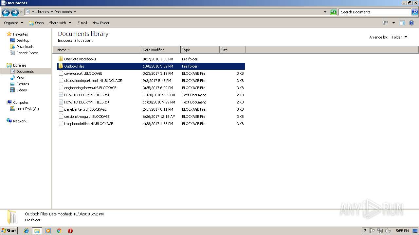Sort by Name column header
The width and height of the screenshot is (419, 235).
tap(97, 50)
